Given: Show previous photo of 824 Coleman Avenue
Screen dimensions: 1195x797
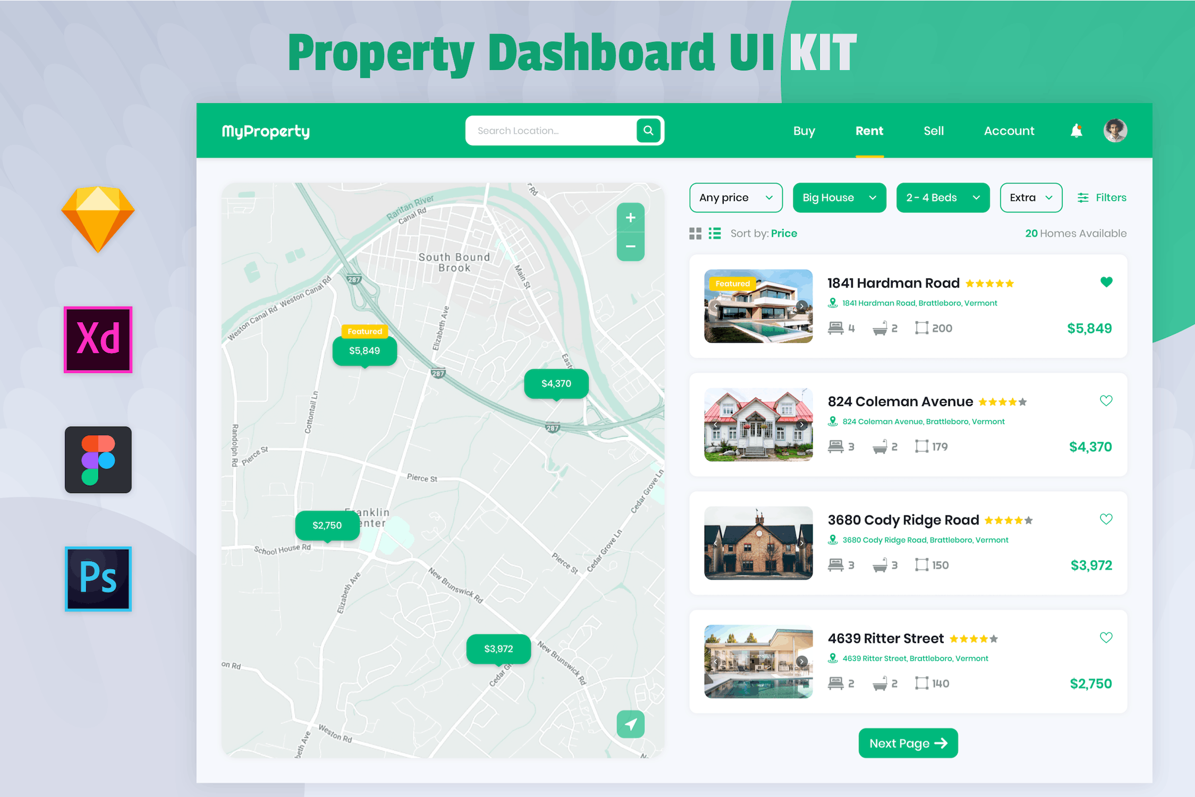Looking at the screenshot, I should pyautogui.click(x=716, y=425).
